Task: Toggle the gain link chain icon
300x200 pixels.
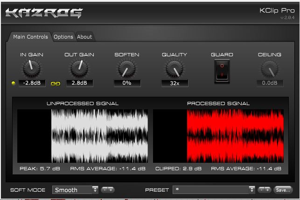Action: coord(56,84)
